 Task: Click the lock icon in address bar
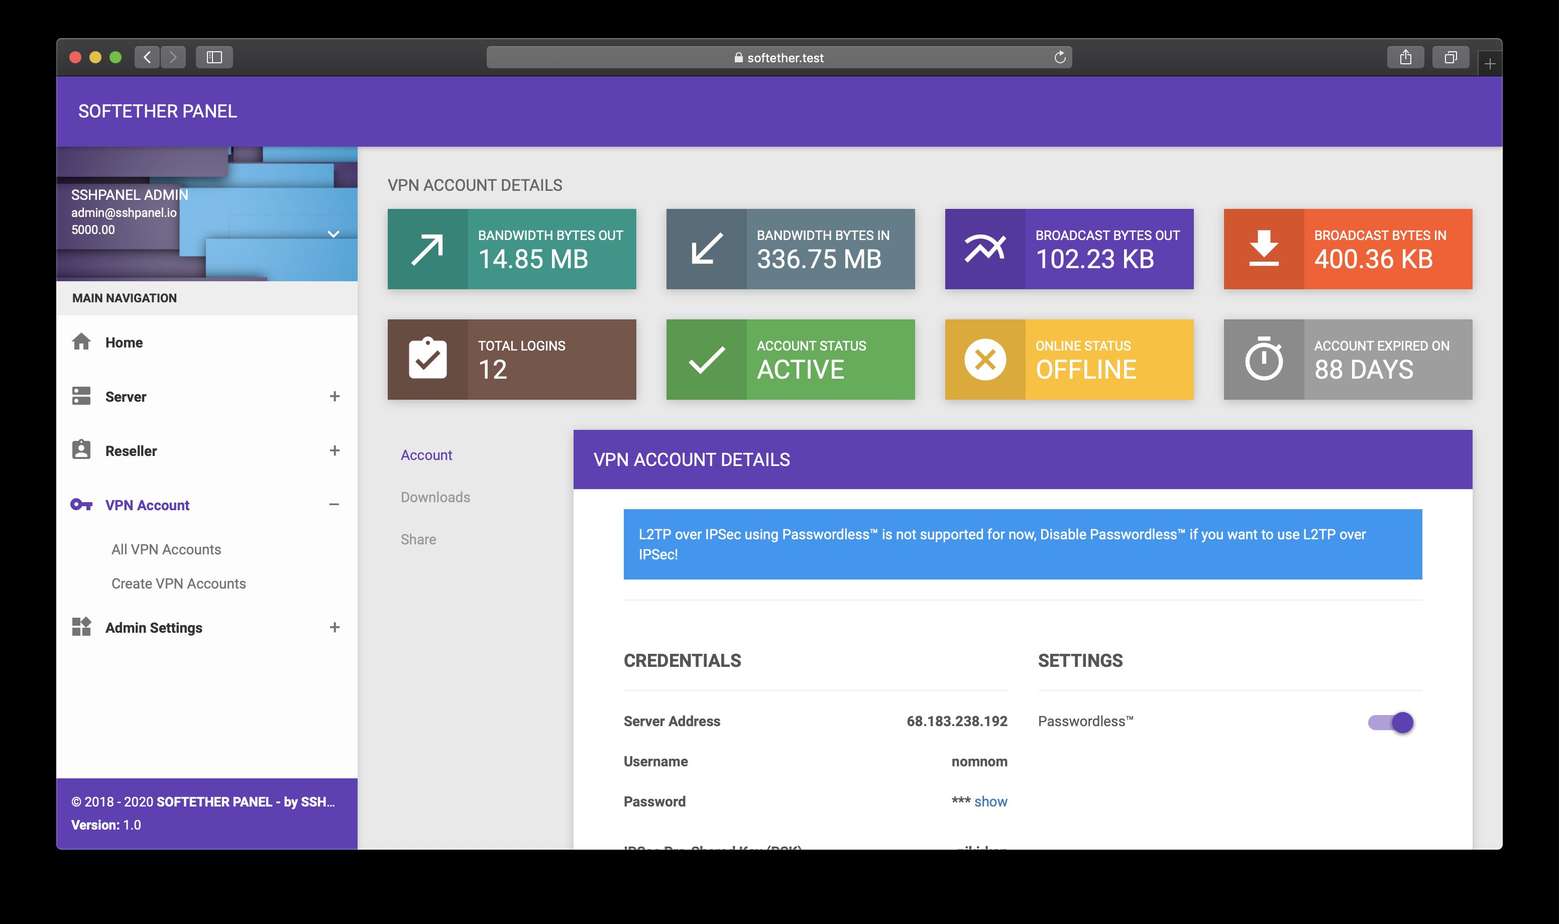tap(738, 57)
